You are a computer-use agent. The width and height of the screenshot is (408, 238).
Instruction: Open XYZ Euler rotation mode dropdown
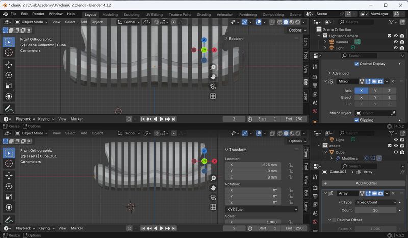point(262,209)
